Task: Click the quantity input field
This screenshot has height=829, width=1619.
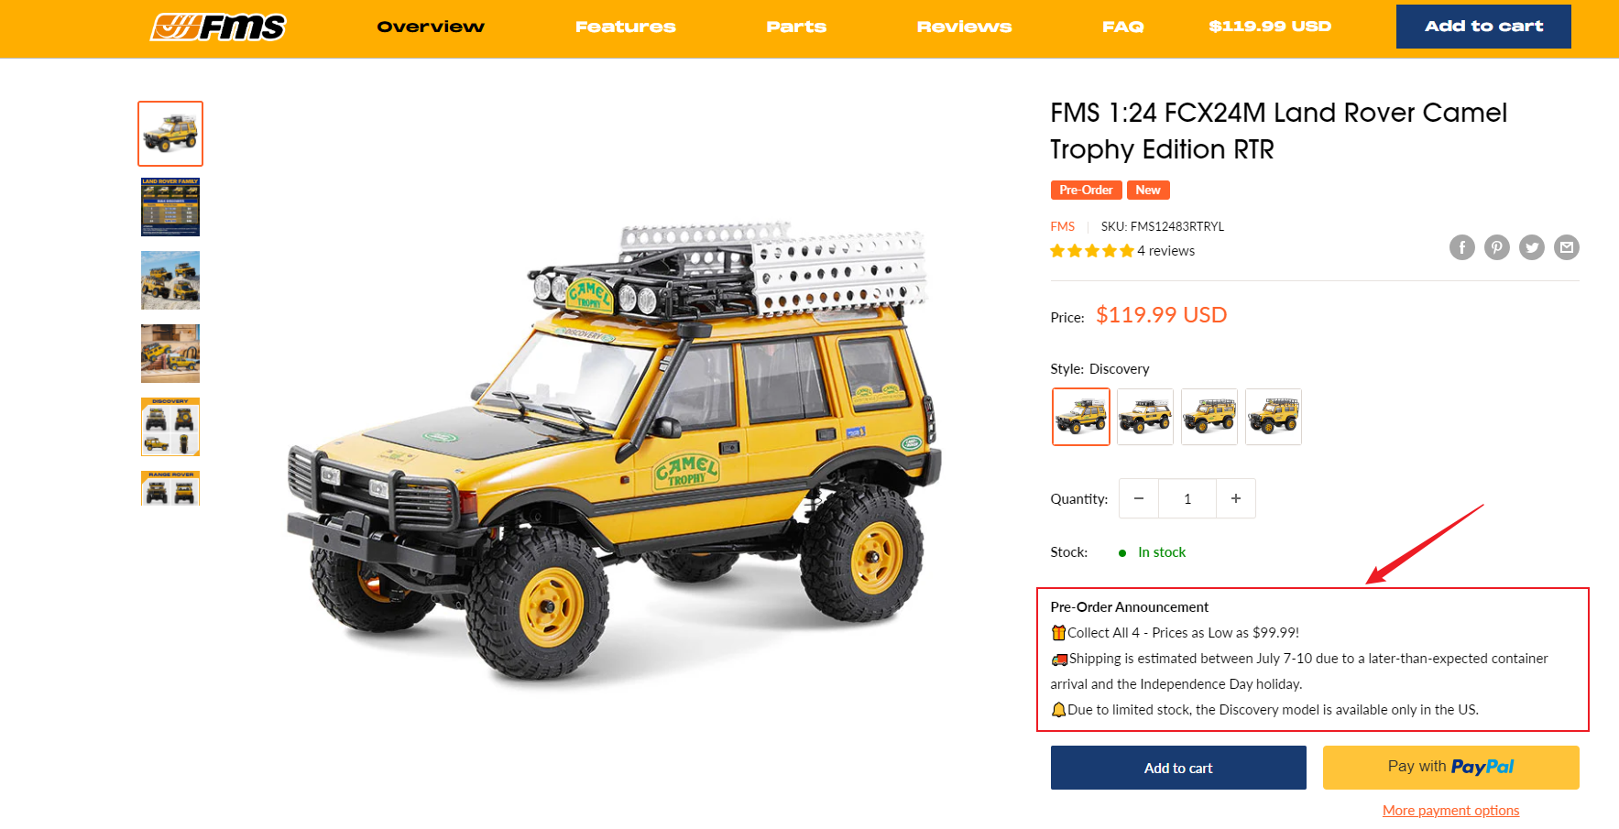Action: pyautogui.click(x=1187, y=498)
